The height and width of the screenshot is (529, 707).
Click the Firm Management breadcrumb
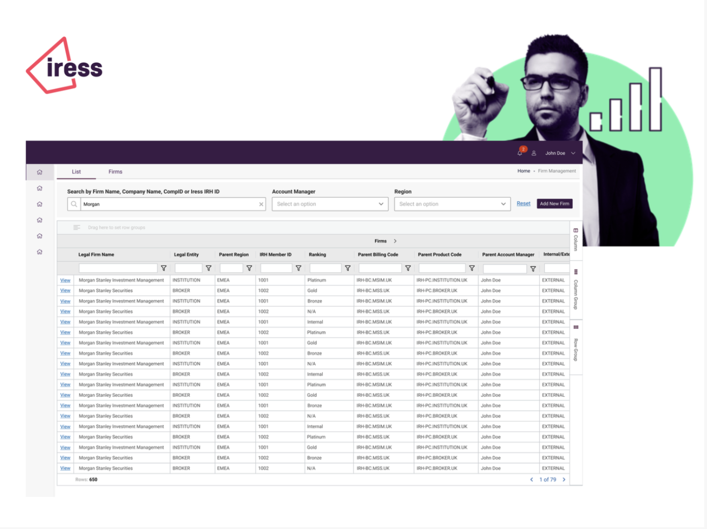557,171
